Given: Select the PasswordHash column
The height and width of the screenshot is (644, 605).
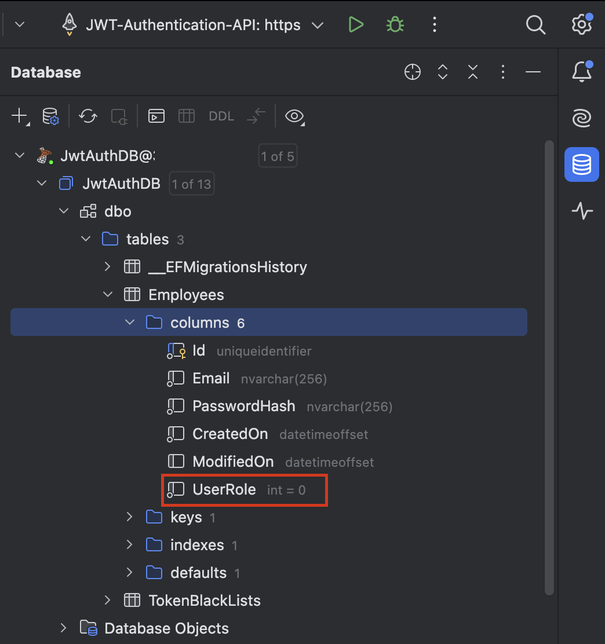Looking at the screenshot, I should point(243,406).
